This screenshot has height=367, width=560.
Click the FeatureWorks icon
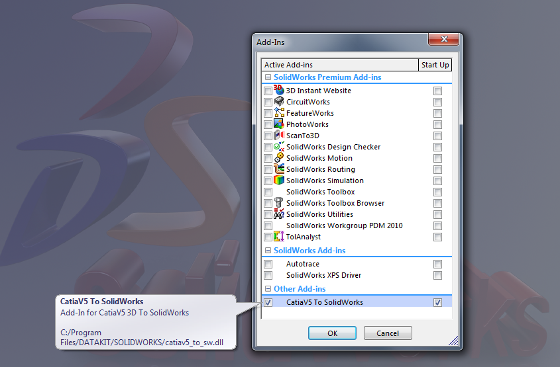[279, 112]
